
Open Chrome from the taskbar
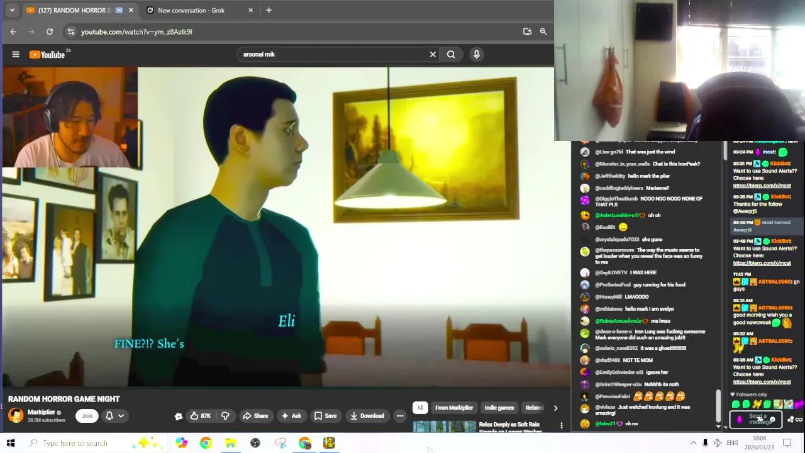coord(206,443)
